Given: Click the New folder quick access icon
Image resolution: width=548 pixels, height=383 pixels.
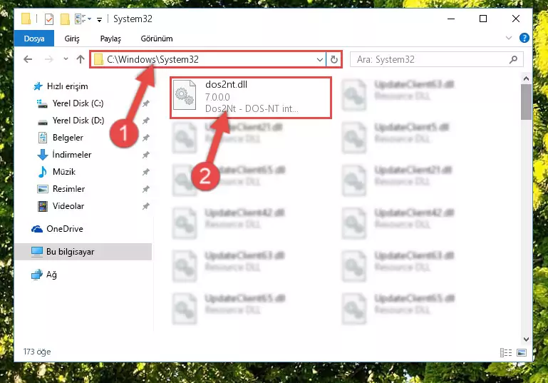Looking at the screenshot, I should (65, 19).
